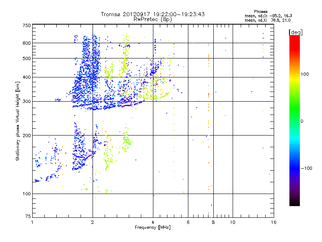Click the green region of the colorbar near 0
322x242 pixels.
coord(295,117)
